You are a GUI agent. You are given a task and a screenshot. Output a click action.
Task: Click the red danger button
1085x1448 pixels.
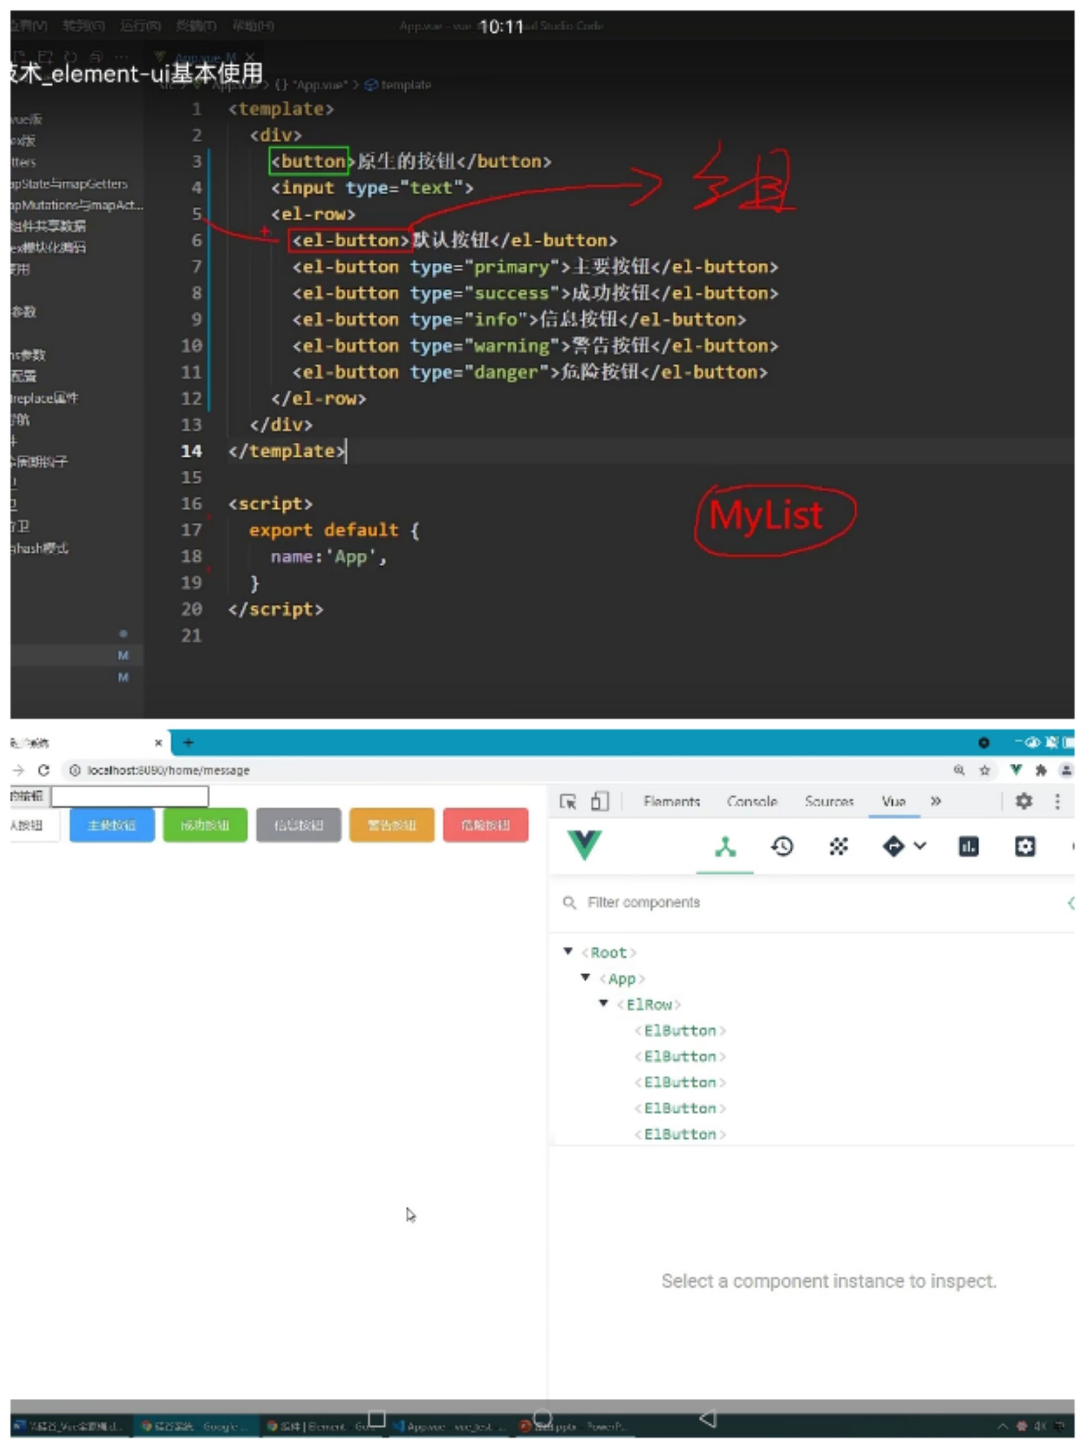pos(486,825)
